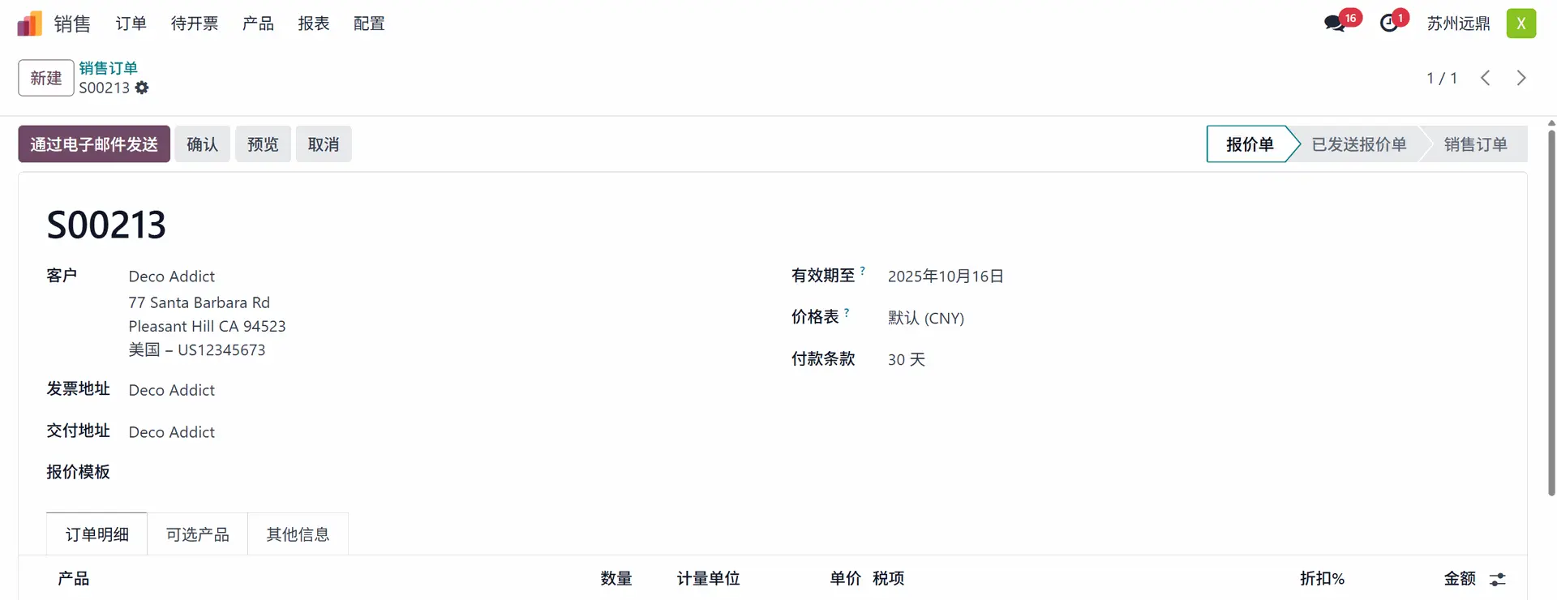Open the messages chat bubble icon

point(1334,24)
